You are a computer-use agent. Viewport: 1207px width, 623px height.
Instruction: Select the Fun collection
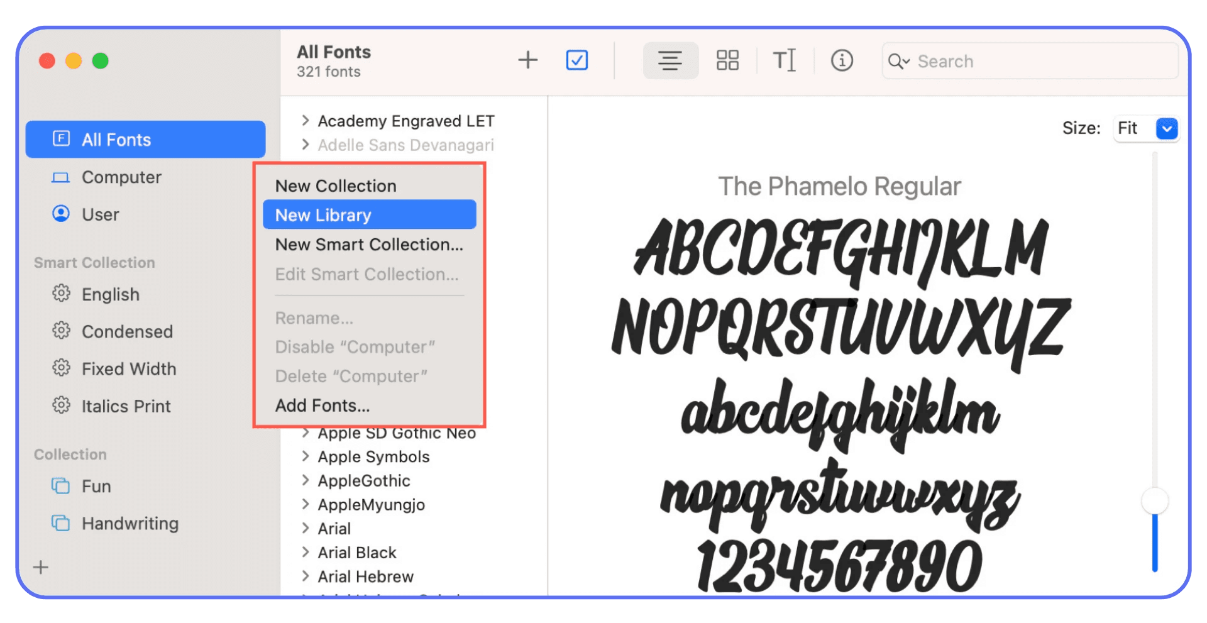point(96,486)
